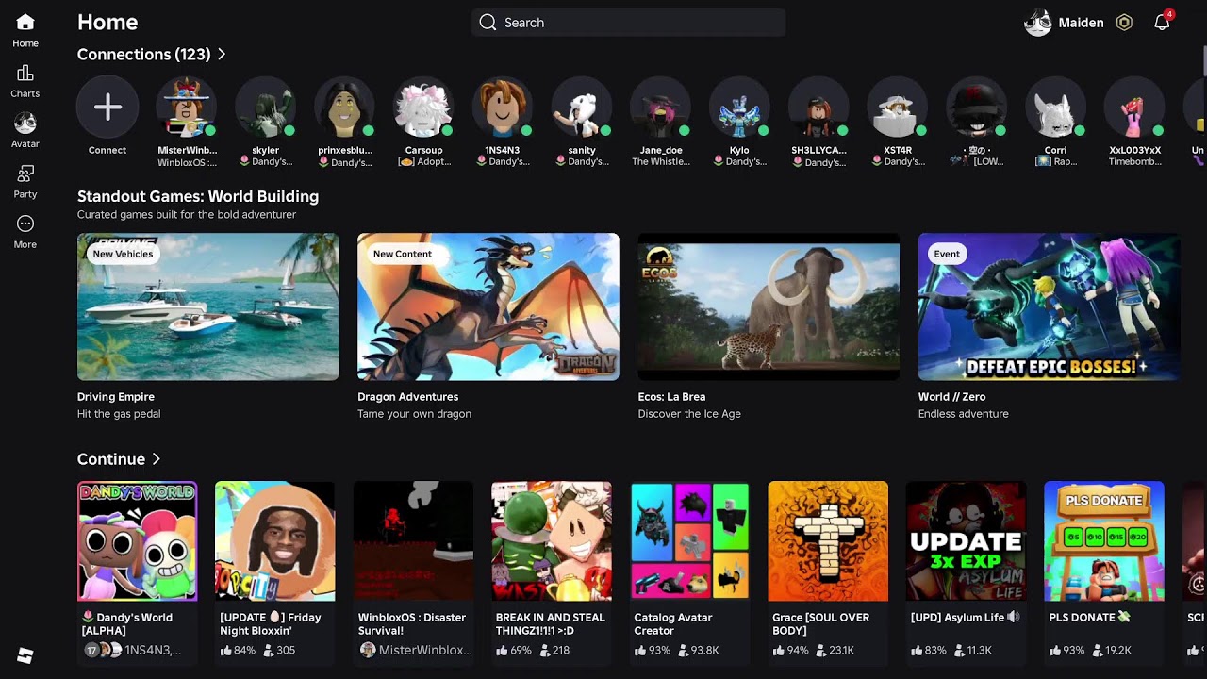Open XST4R connection avatar
The width and height of the screenshot is (1207, 679).
point(898,108)
